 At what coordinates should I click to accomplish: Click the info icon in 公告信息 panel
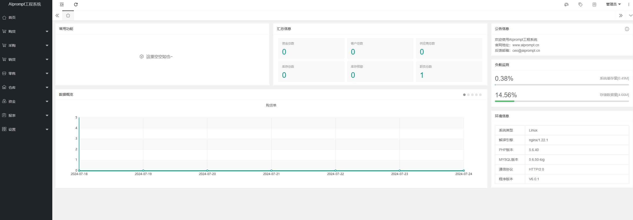[x=627, y=29]
